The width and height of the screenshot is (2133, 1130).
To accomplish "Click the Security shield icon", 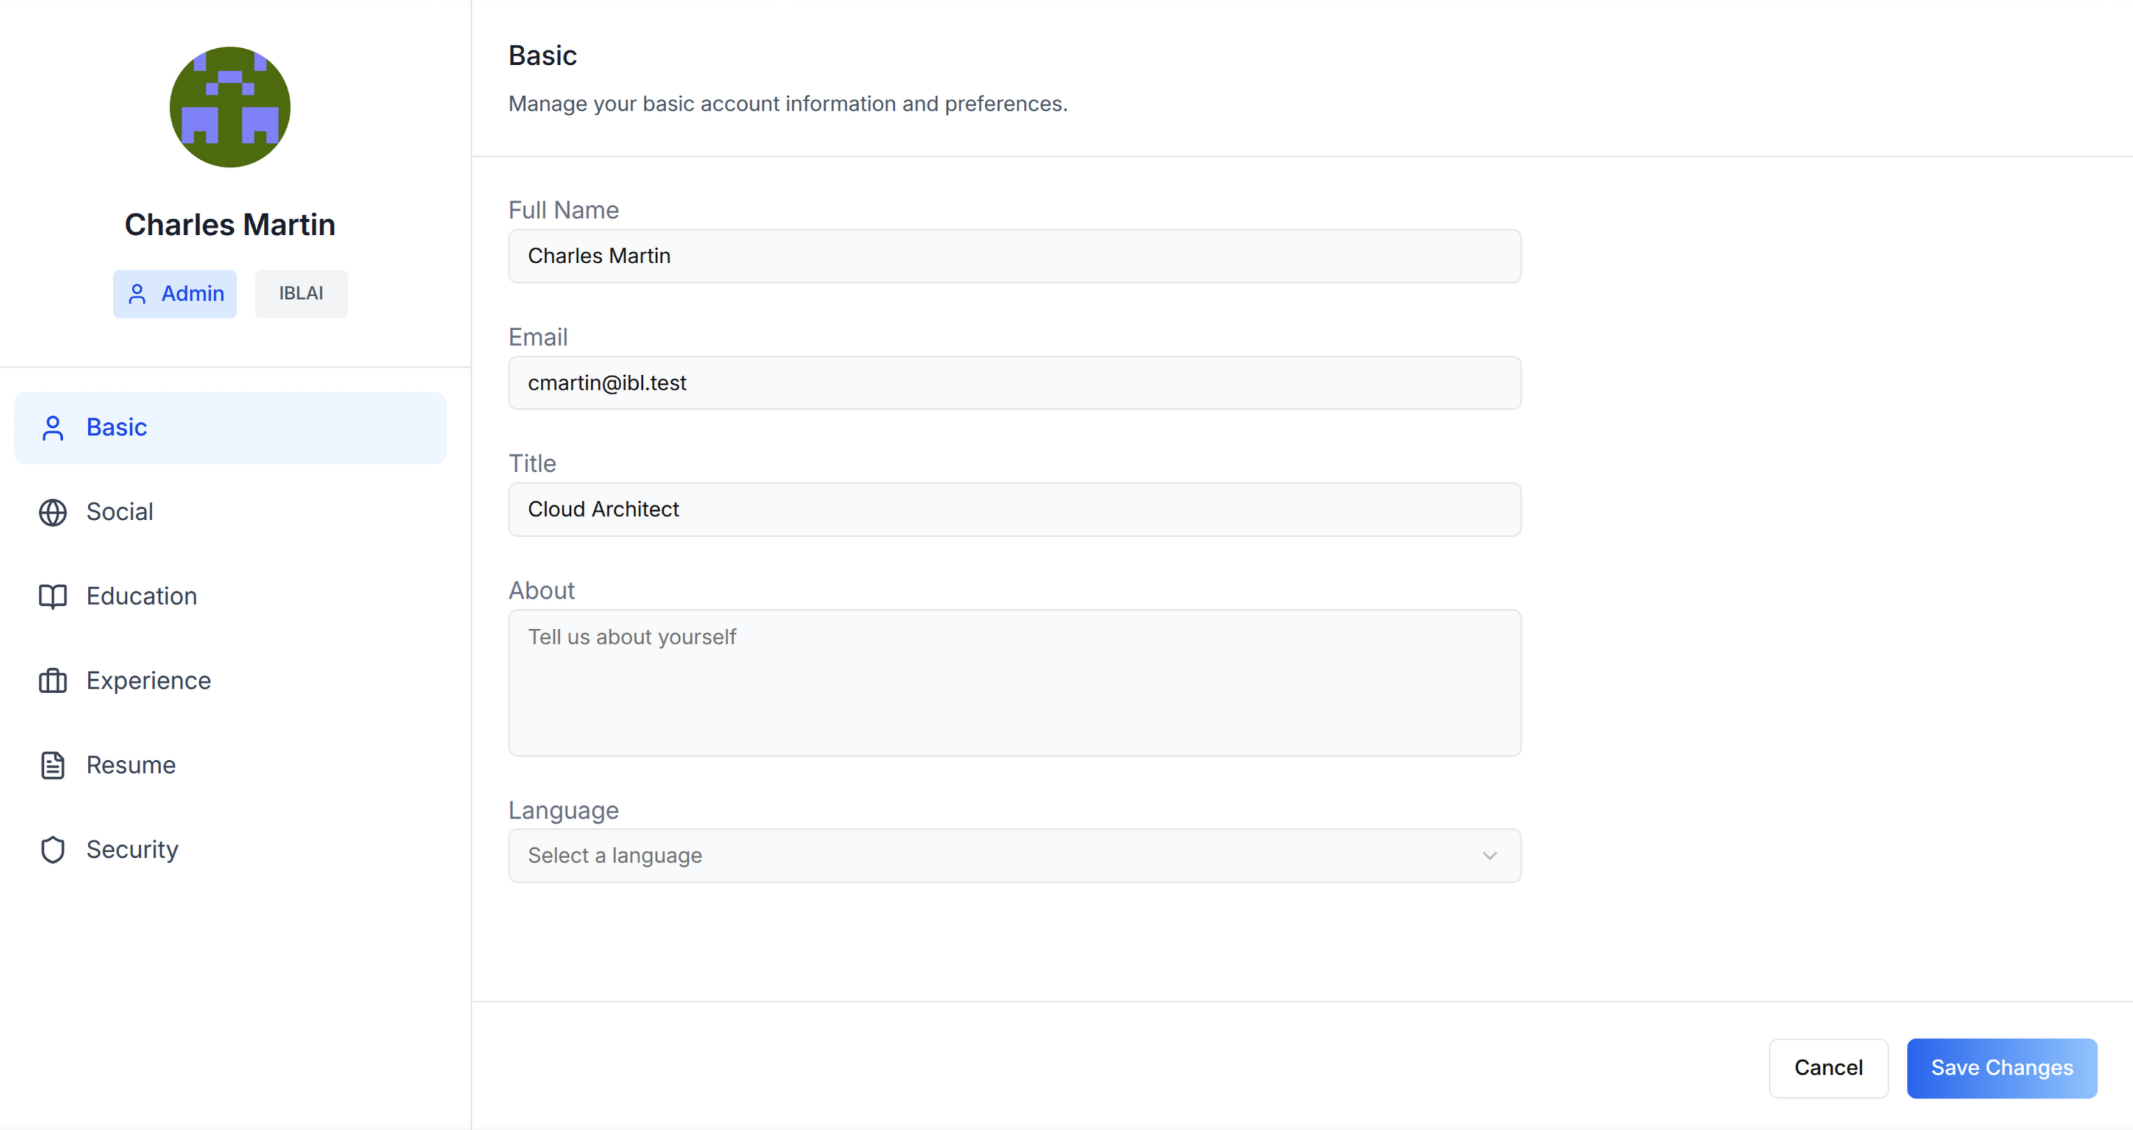I will tap(53, 849).
